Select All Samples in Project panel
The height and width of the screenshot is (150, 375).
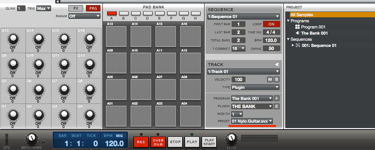pyautogui.click(x=332, y=15)
